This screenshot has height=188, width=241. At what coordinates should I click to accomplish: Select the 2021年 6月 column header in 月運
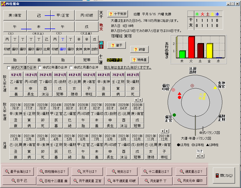pyautogui.click(x=83, y=137)
